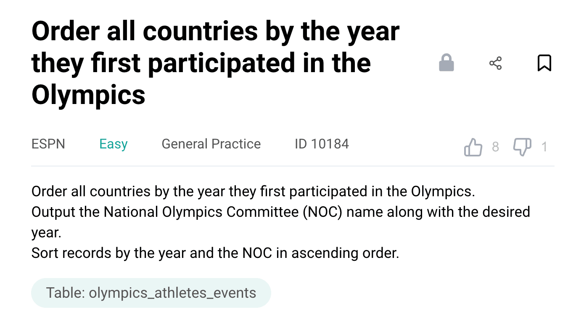
Task: Click the sentence starting "Output the National Olympics"
Action: coord(280,212)
